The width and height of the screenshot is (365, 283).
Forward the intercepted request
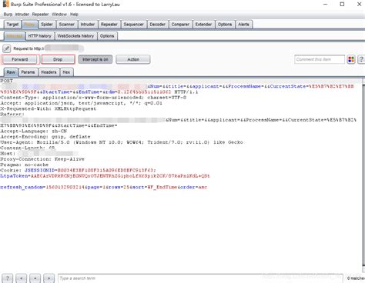(x=20, y=59)
